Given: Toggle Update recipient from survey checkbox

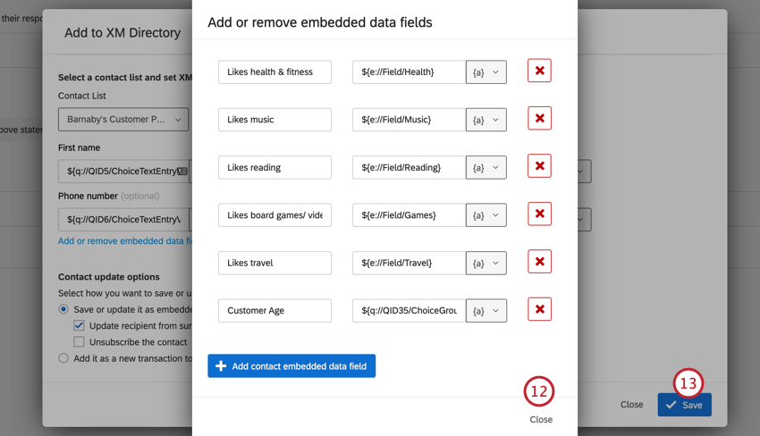Looking at the screenshot, I should click(x=80, y=325).
